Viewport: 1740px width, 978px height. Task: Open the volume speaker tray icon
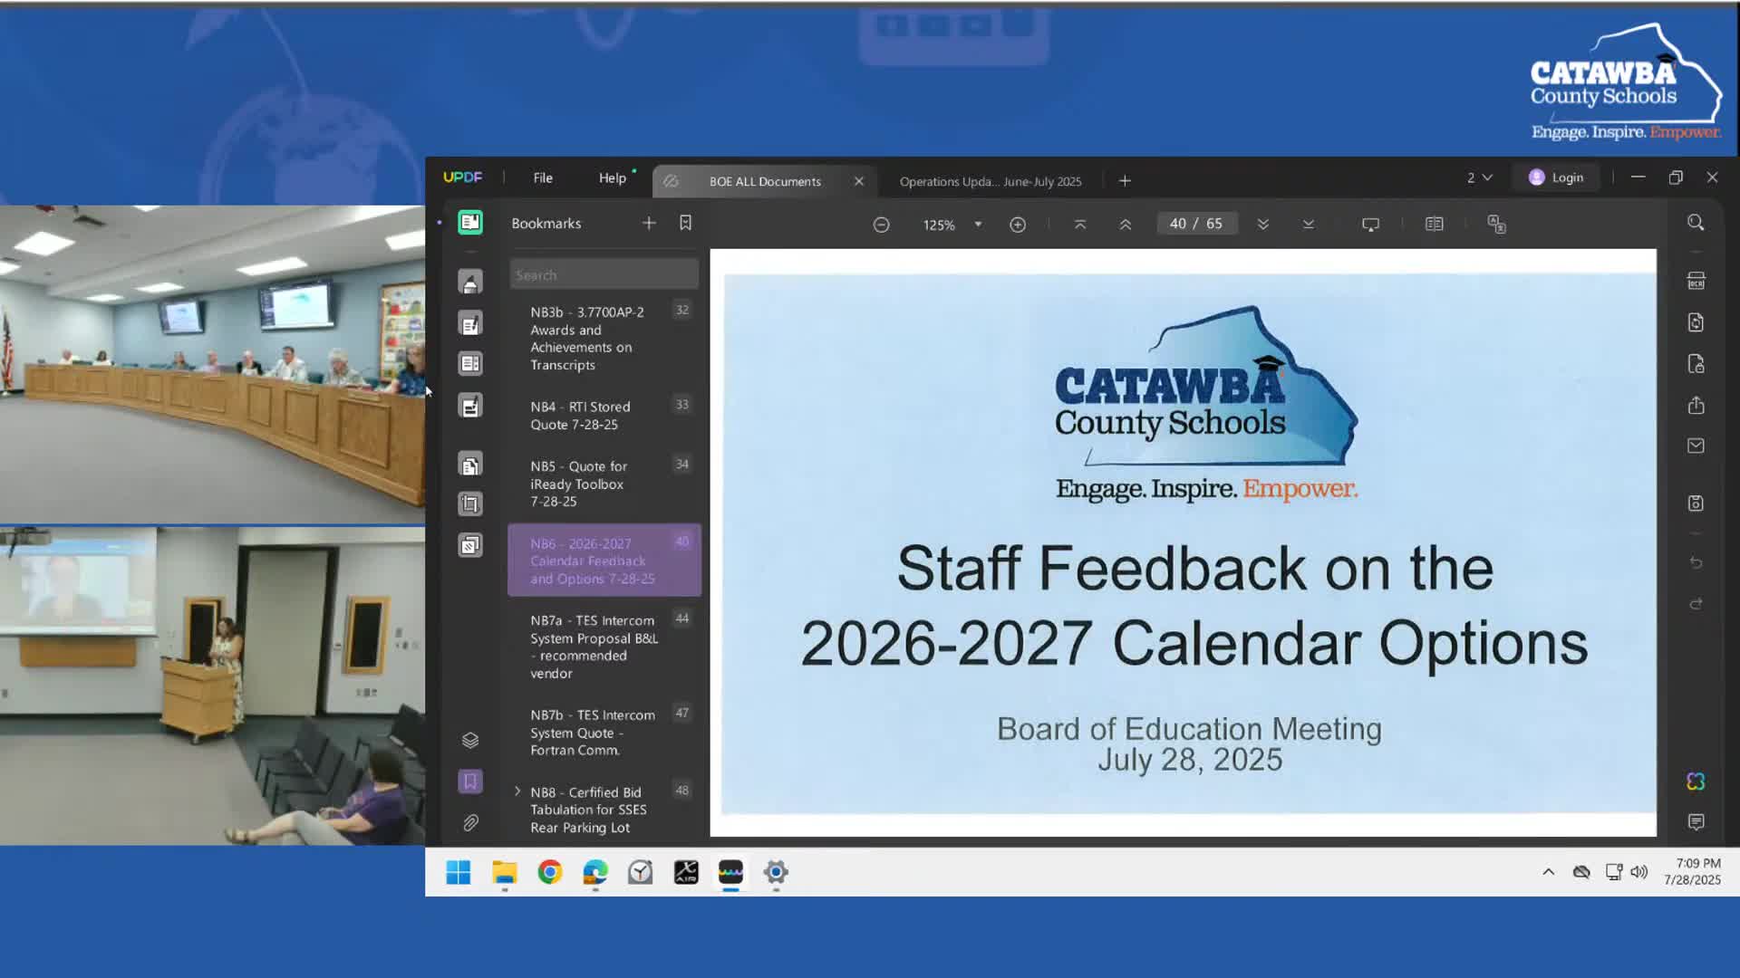(x=1639, y=872)
